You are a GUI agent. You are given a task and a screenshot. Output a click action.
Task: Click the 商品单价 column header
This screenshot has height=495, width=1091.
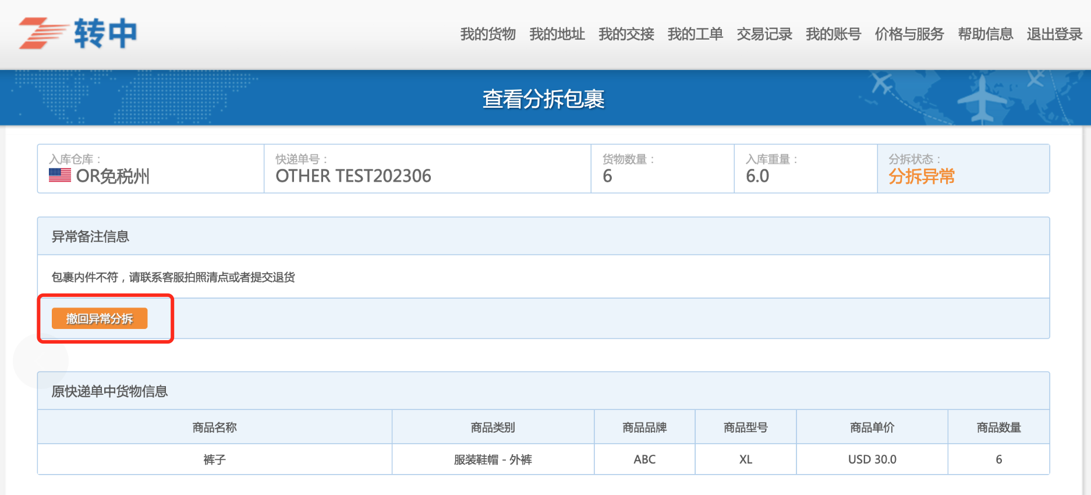[872, 427]
